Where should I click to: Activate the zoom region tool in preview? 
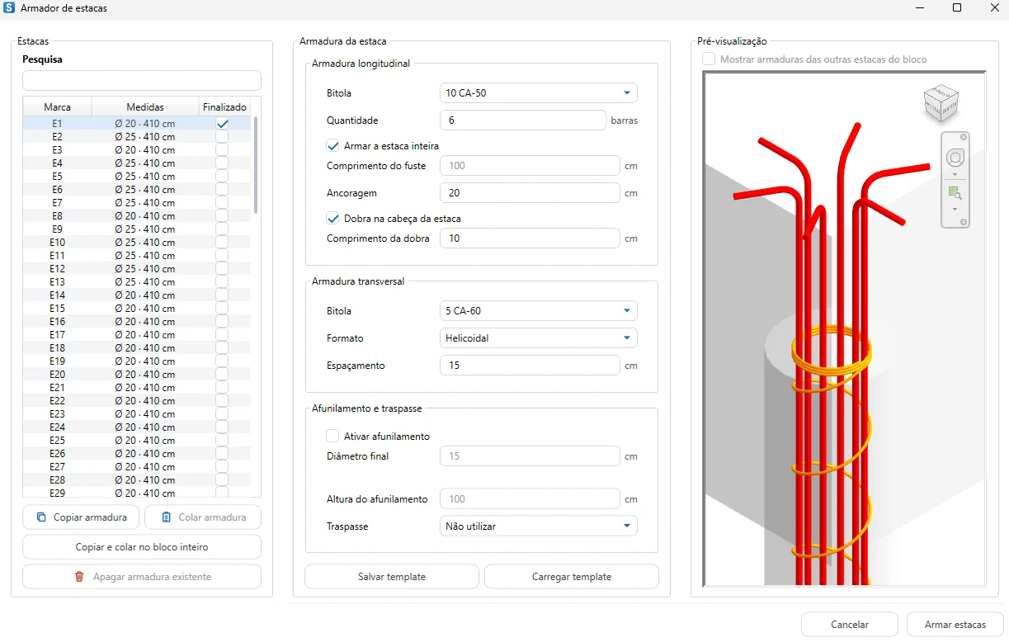point(955,193)
